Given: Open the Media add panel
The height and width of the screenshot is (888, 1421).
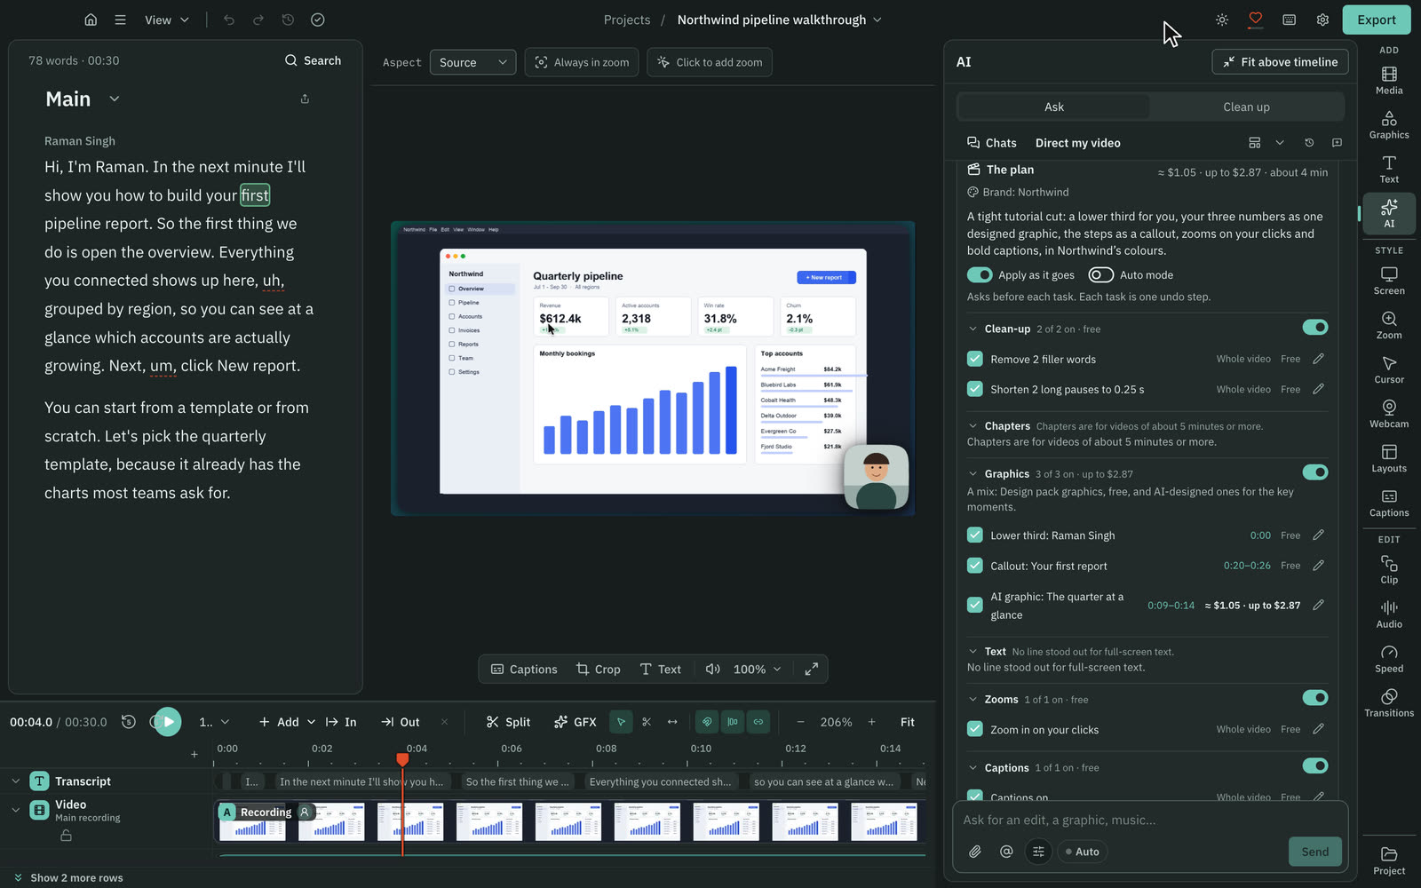Looking at the screenshot, I should coord(1389,80).
